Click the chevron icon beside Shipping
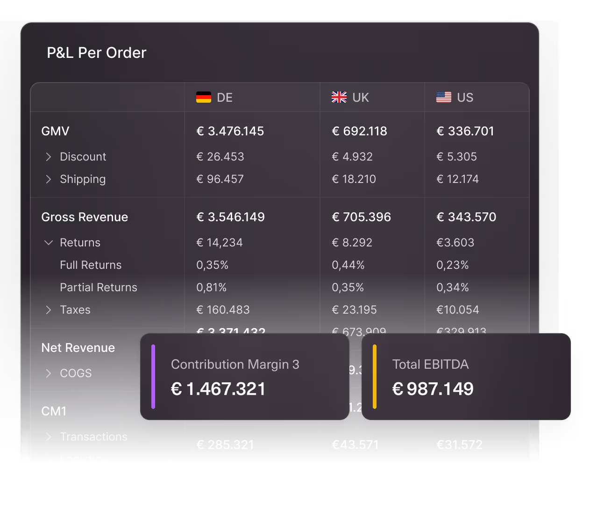This screenshot has height=505, width=590. [48, 179]
